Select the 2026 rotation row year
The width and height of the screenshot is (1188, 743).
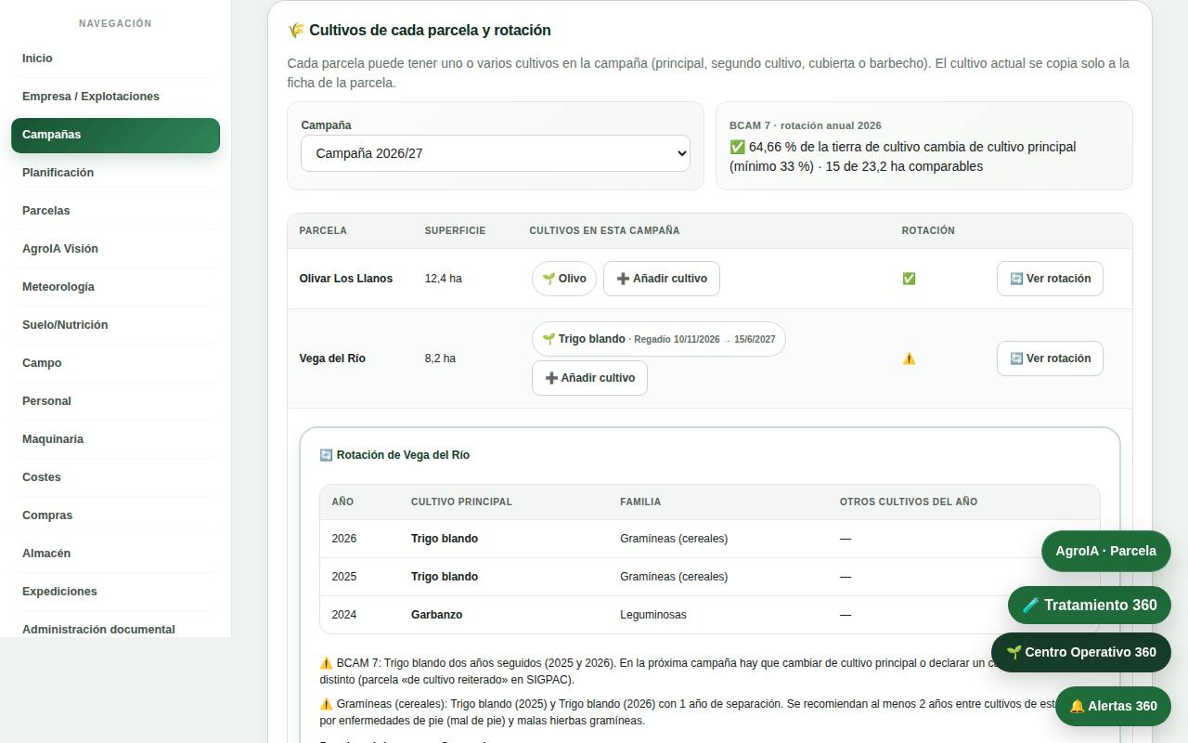point(344,539)
